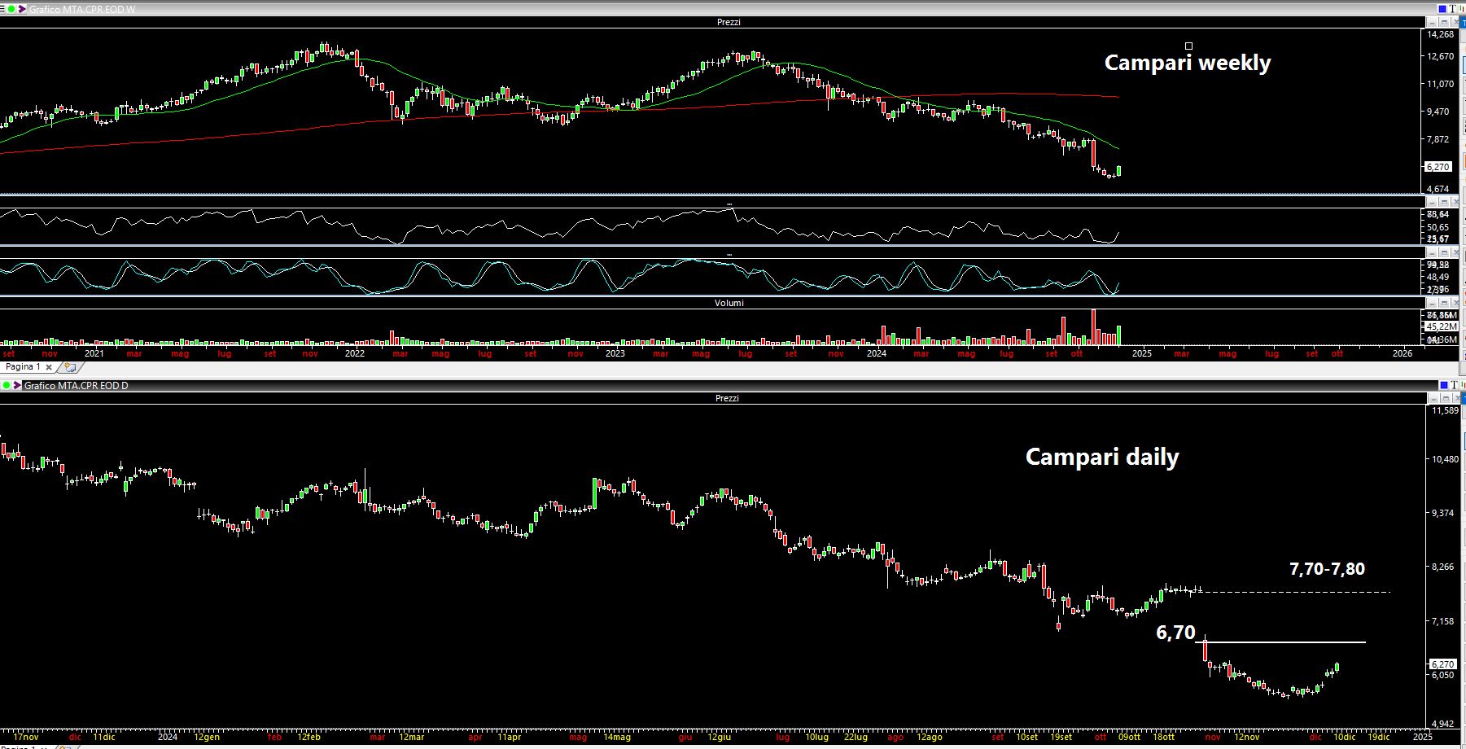1466x749 pixels.
Task: Maximize the RSI indicator panel
Action: coord(1444,202)
